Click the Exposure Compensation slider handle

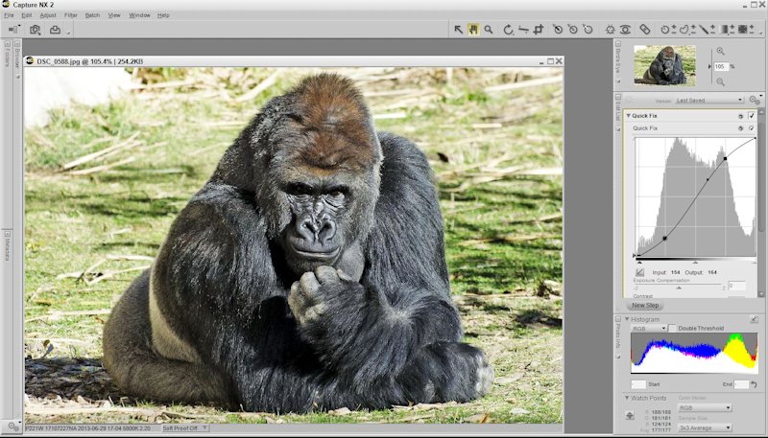679,288
